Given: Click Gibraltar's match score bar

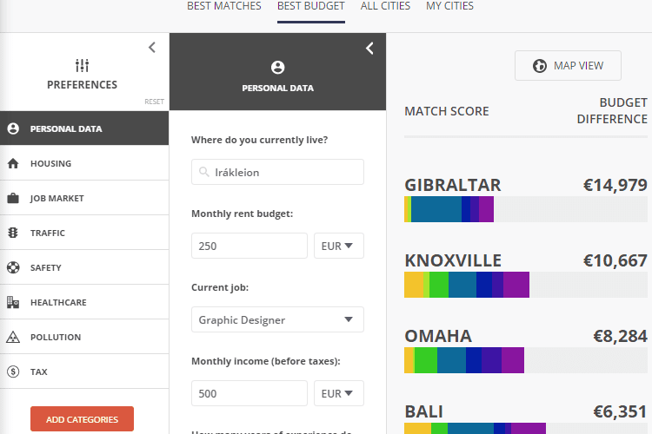Looking at the screenshot, I should 526,209.
